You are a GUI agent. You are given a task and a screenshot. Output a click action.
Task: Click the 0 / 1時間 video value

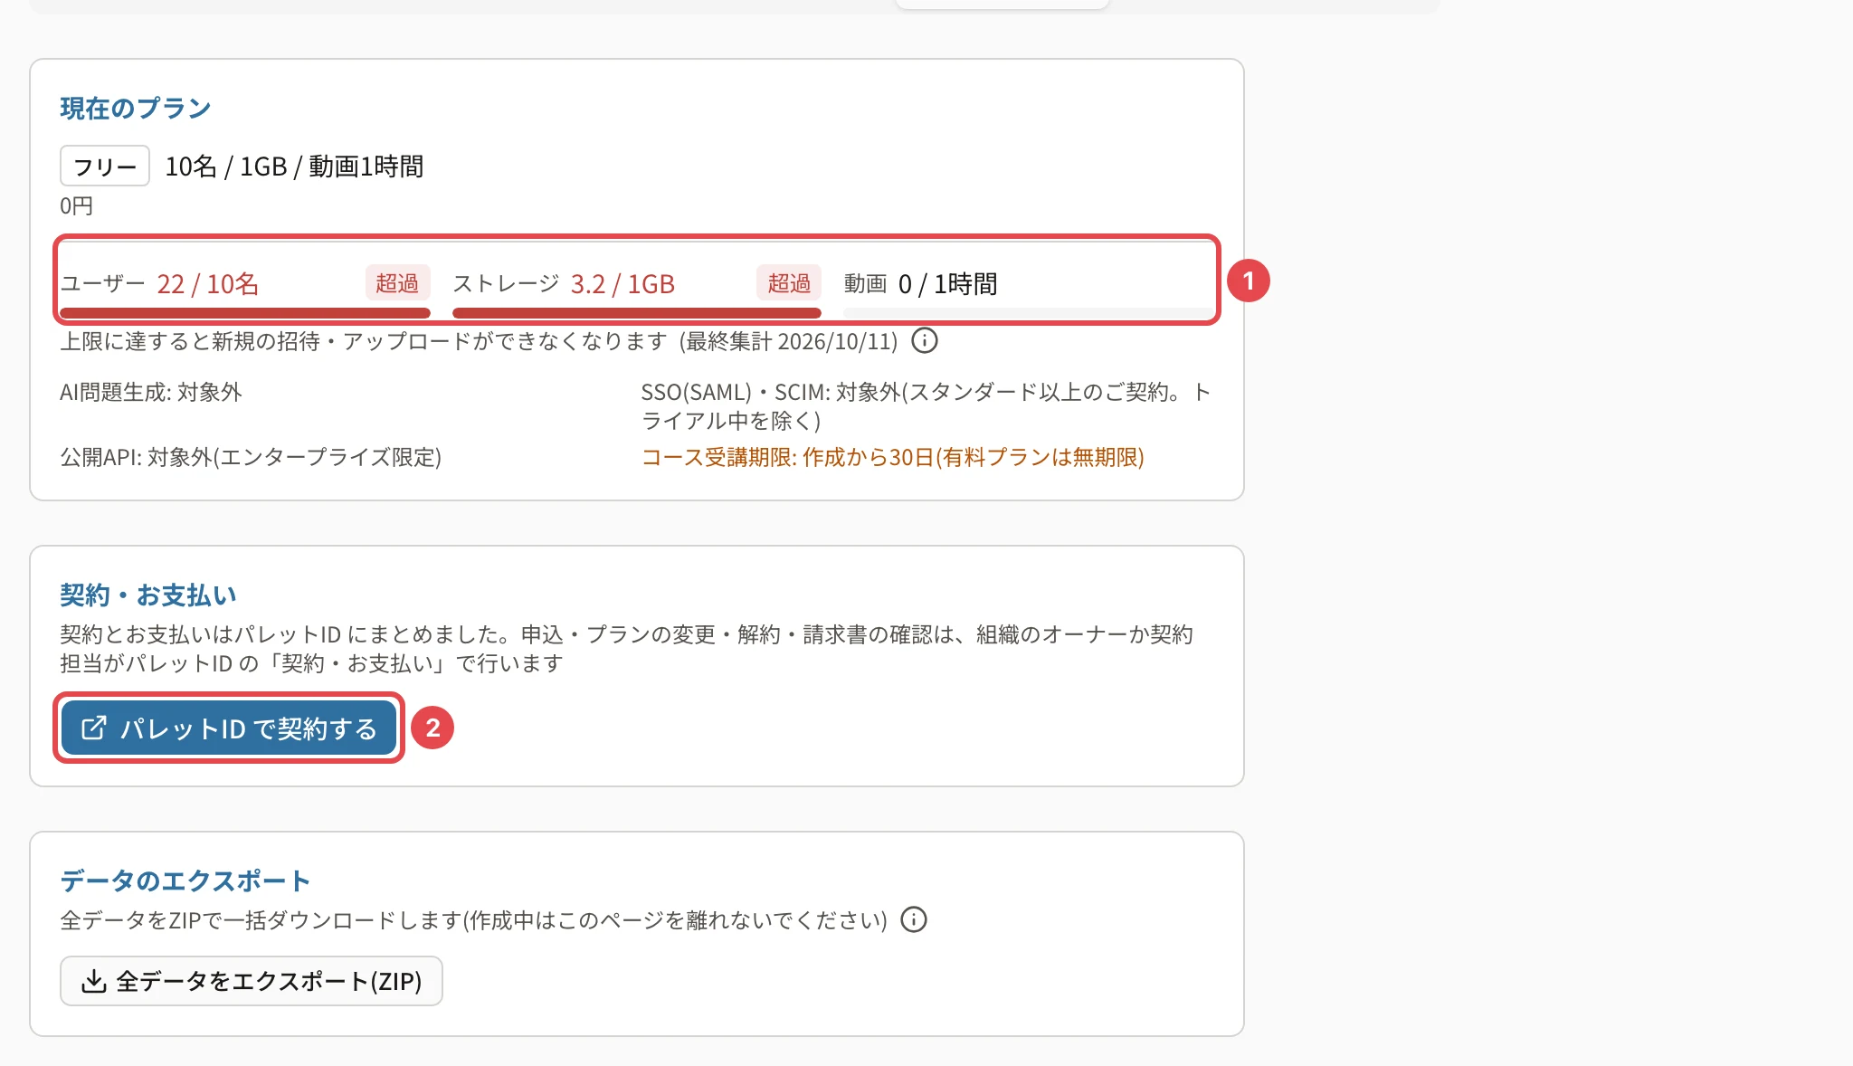coord(947,284)
